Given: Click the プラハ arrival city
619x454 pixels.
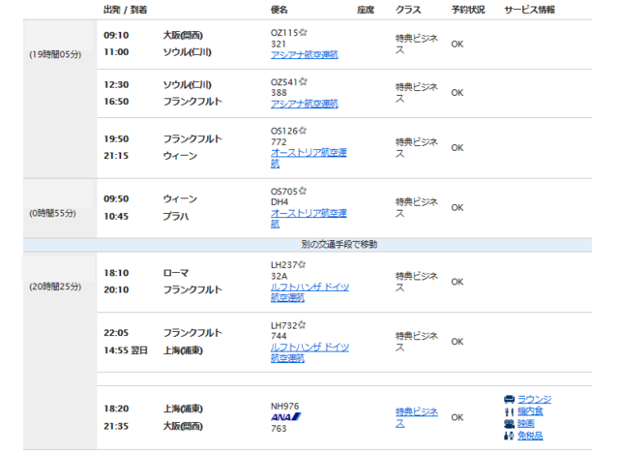Looking at the screenshot, I should coord(176,217).
